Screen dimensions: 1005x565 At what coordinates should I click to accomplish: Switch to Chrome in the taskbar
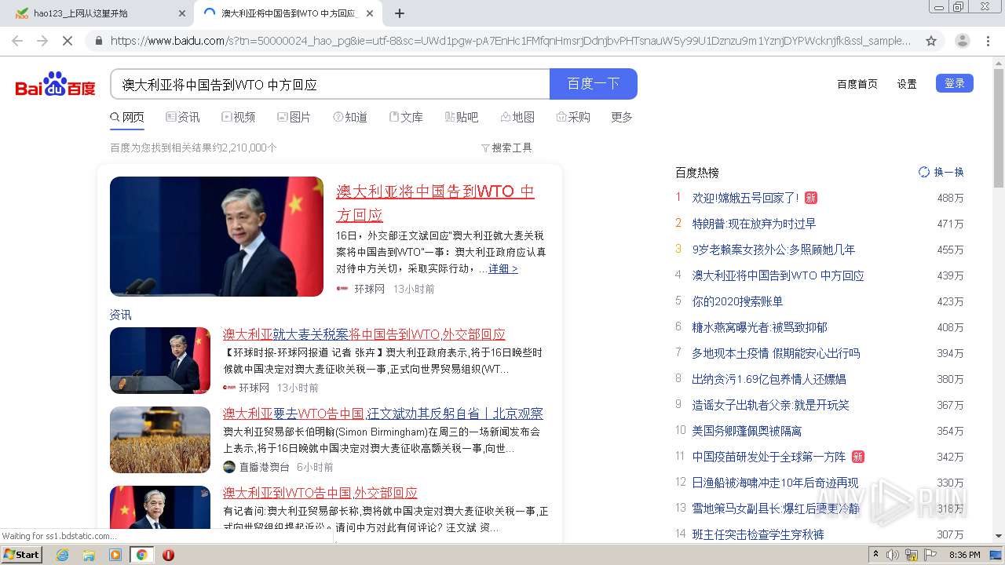point(141,555)
